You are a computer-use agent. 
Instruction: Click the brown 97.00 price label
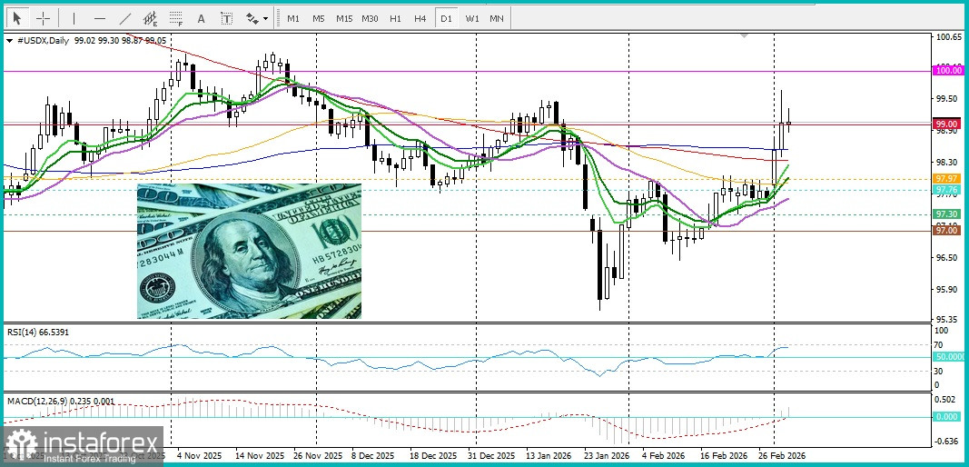point(947,230)
